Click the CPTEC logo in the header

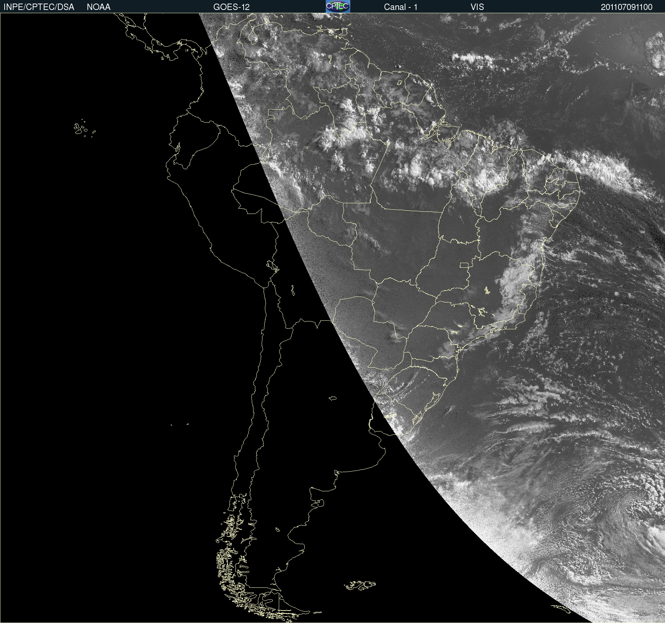(338, 6)
